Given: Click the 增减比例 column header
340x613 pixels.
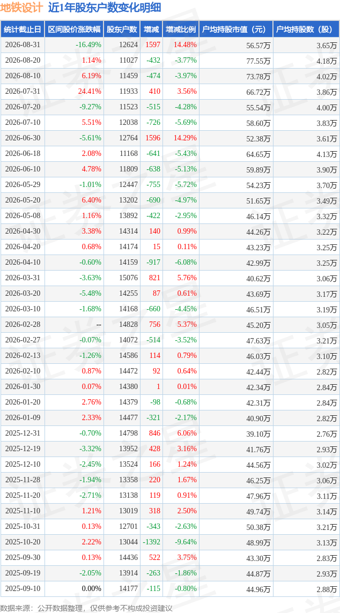Looking at the screenshot, I should point(181,29).
